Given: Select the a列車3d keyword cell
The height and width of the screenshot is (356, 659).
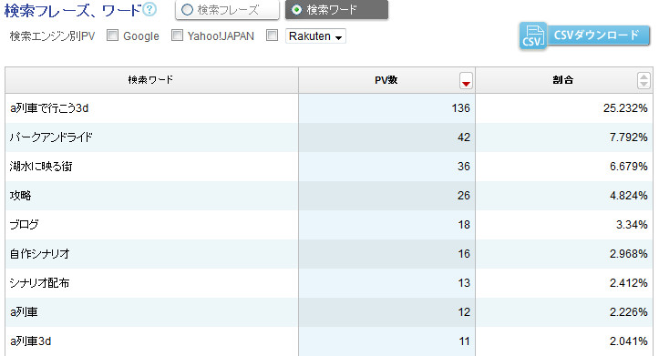Looking at the screenshot, I should [x=151, y=341].
